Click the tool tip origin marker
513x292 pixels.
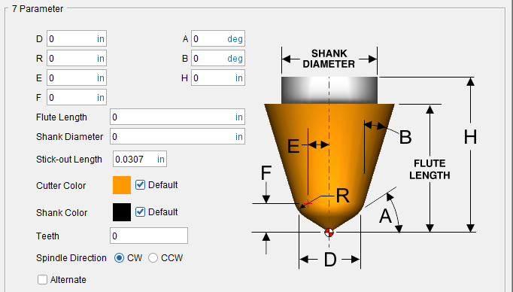point(329,233)
